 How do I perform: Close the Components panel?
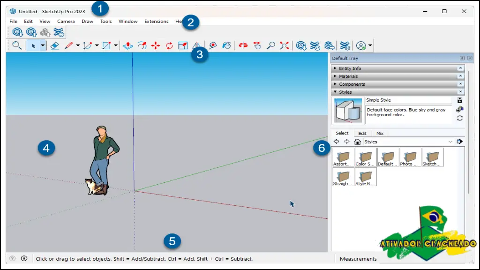pyautogui.click(x=460, y=84)
